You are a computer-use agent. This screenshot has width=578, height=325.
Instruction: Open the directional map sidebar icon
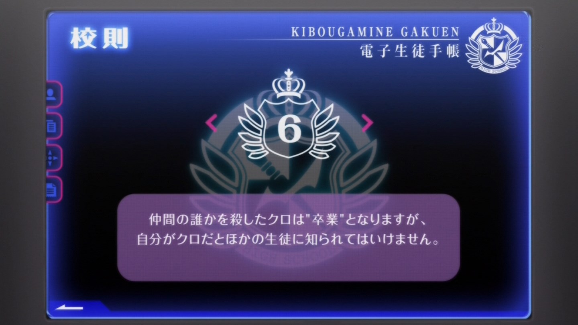point(53,158)
